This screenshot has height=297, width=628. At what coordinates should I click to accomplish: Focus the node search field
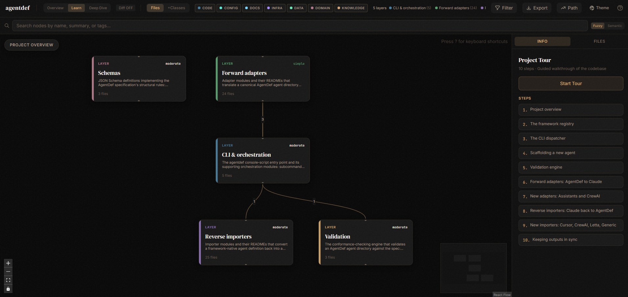coord(300,26)
